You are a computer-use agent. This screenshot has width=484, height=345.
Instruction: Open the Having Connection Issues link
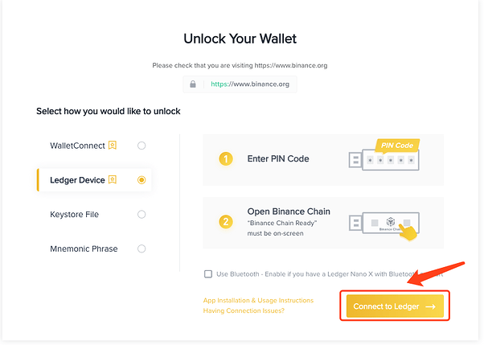pos(244,310)
